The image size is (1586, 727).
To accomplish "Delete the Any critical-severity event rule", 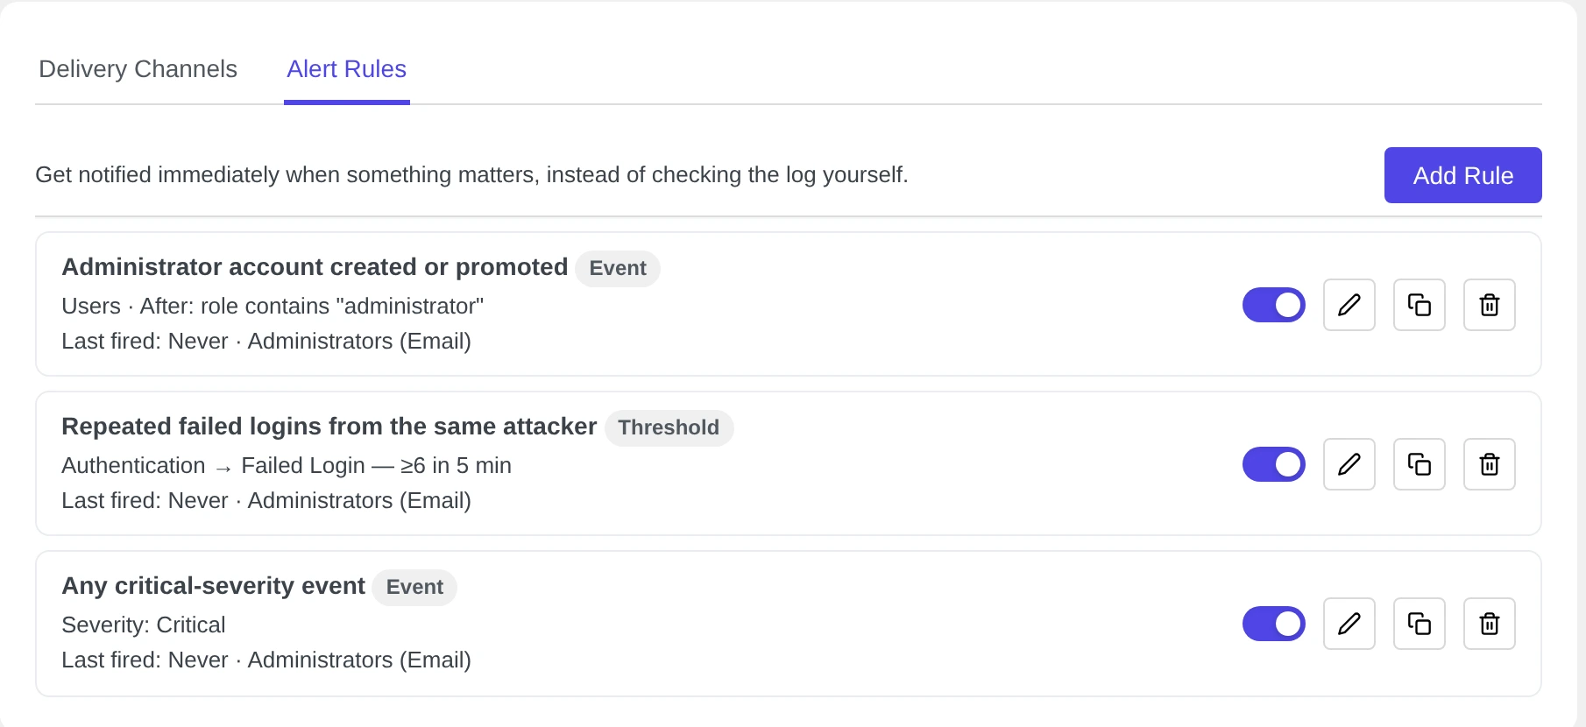I will point(1490,624).
